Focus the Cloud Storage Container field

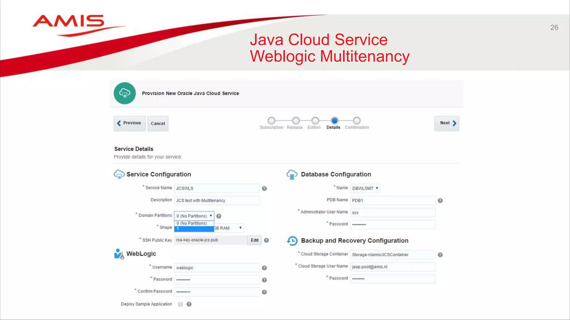393,255
